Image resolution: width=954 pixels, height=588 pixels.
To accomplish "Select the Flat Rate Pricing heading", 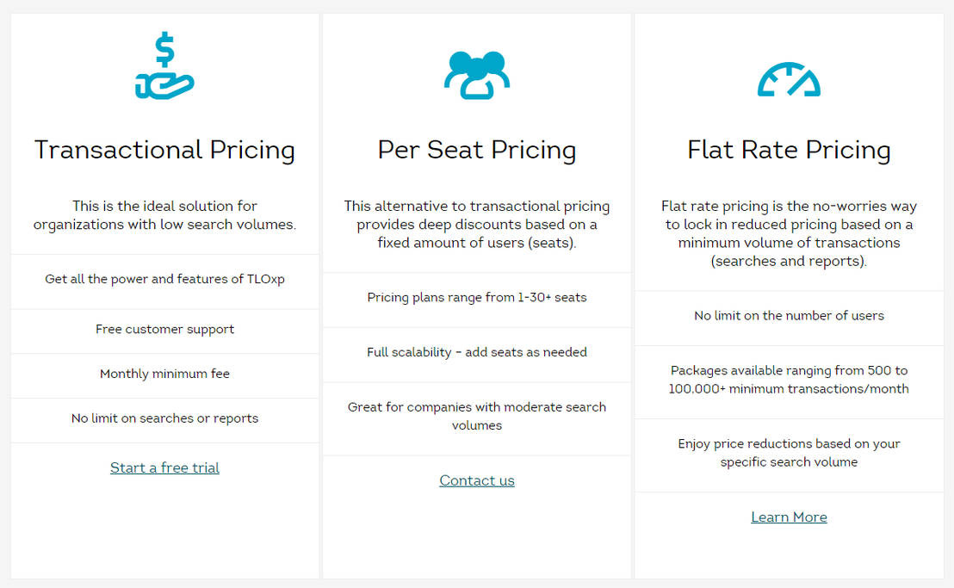I will pyautogui.click(x=789, y=149).
